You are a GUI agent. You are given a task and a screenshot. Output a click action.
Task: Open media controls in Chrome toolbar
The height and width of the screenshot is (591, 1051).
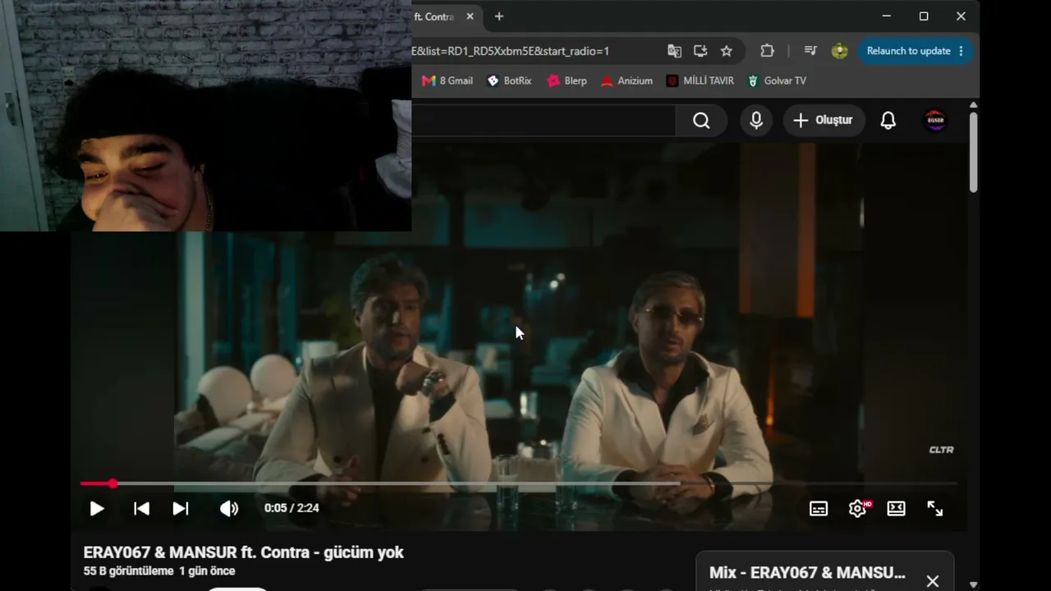tap(810, 51)
